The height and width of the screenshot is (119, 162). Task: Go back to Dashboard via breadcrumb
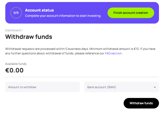click(13, 30)
